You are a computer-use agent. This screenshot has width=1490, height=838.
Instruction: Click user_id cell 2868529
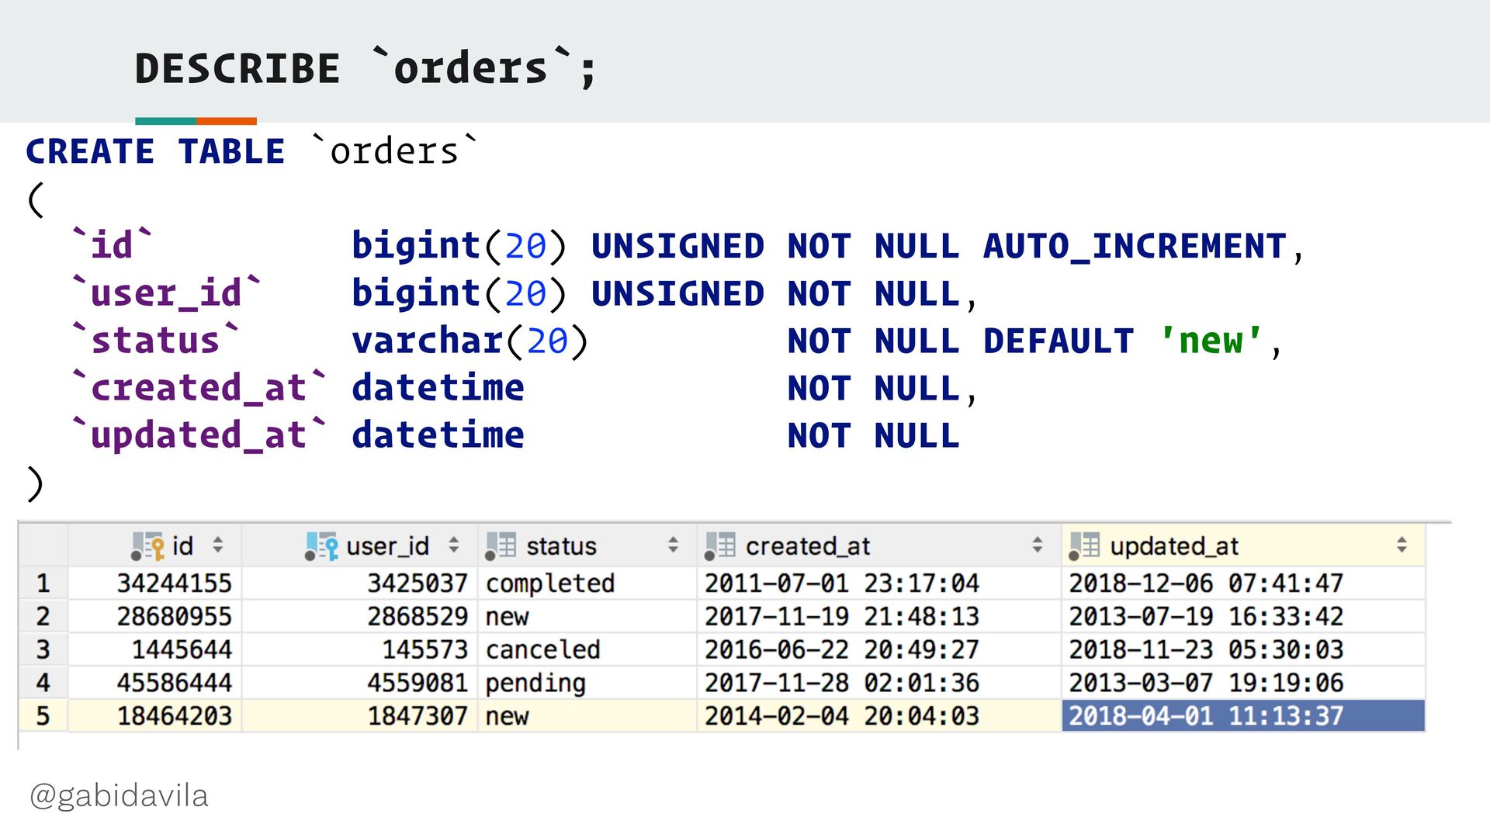pyautogui.click(x=360, y=617)
